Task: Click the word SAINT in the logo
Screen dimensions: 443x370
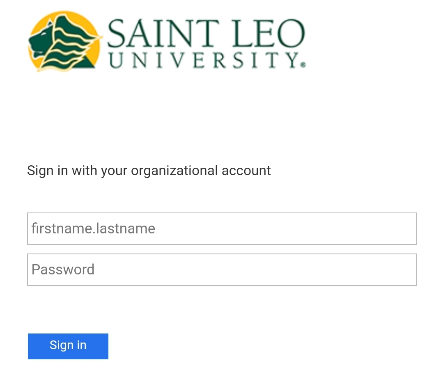Action: tap(163, 33)
